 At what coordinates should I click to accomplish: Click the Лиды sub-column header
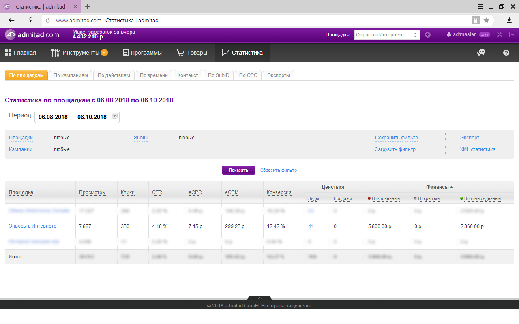click(313, 198)
